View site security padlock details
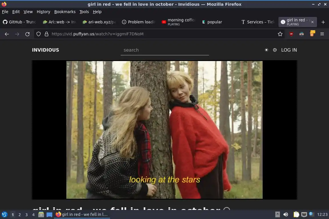329x219 pixels. (x=46, y=34)
